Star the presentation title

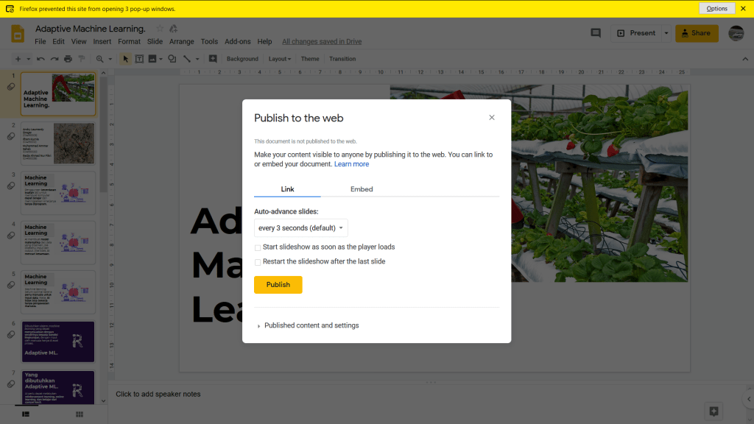coord(160,29)
